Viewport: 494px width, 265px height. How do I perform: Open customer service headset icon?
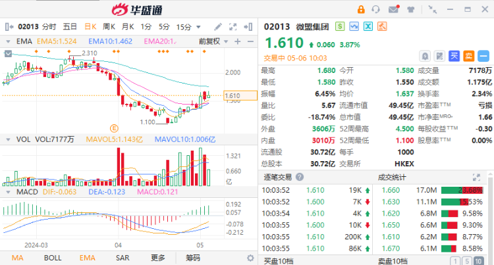pyautogui.click(x=375, y=9)
